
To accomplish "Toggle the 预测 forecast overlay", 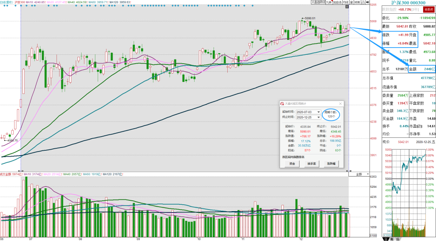I will 357,2.
